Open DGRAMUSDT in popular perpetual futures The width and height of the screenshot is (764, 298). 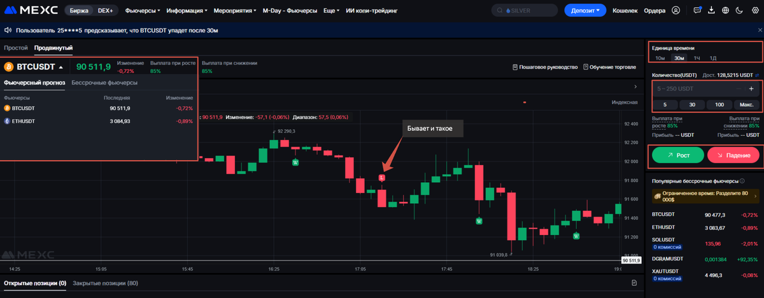pos(705,260)
